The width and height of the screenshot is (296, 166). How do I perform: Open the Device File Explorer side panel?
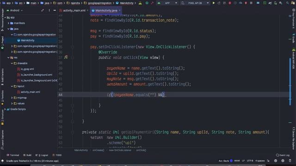point(294,138)
